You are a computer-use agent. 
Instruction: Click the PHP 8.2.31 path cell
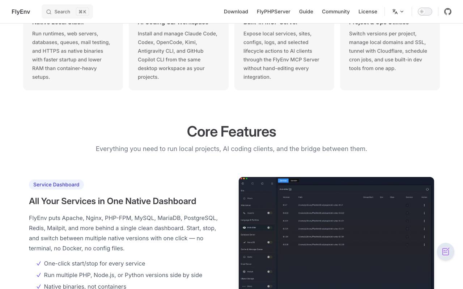321,229
